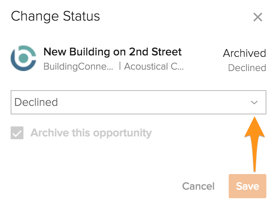Close the Change Status dialog with X
Screen dimensions: 277x206
coord(258,17)
